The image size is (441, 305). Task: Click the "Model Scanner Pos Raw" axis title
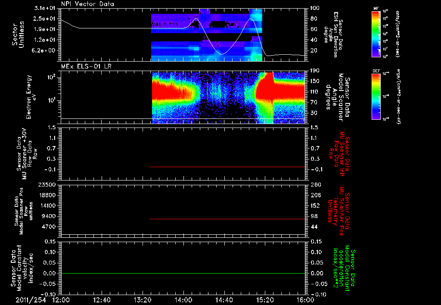[x=24, y=211]
